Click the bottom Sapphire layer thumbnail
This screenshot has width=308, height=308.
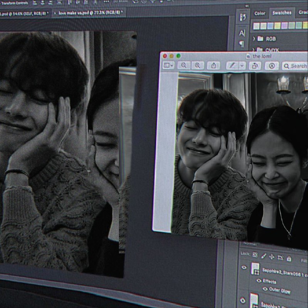254,301
